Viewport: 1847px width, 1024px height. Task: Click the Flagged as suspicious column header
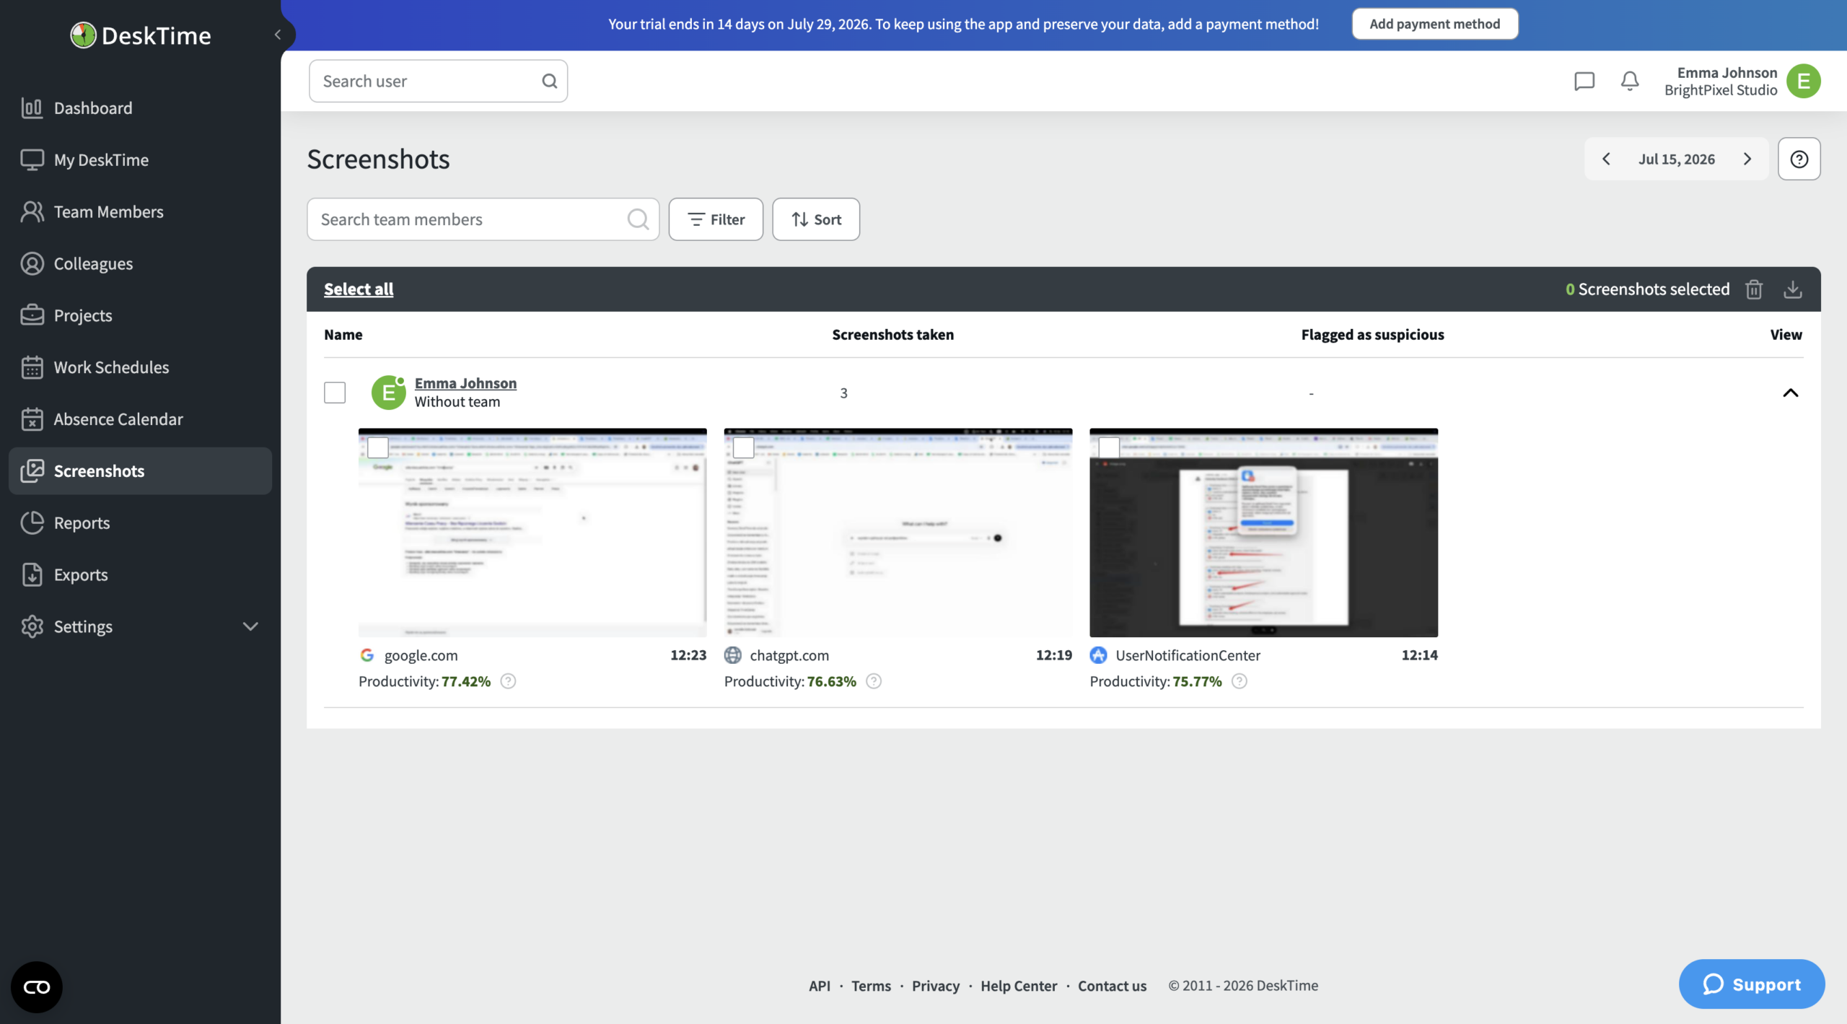coord(1372,335)
